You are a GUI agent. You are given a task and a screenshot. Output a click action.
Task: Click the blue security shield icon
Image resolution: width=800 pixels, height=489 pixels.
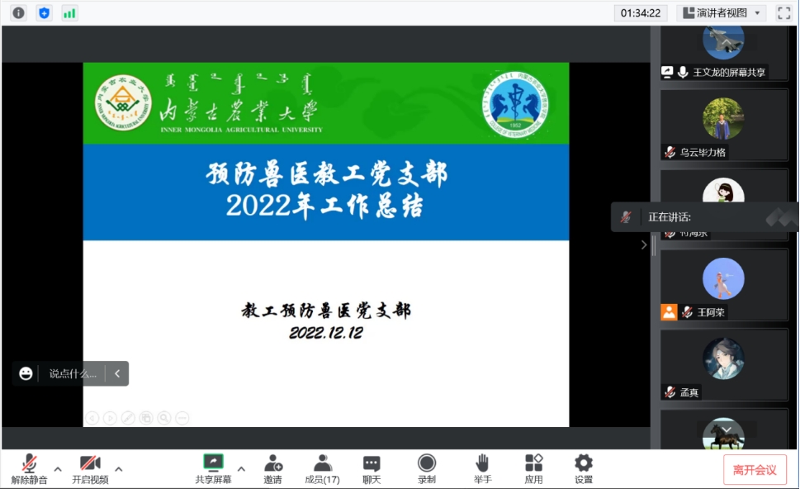(44, 12)
